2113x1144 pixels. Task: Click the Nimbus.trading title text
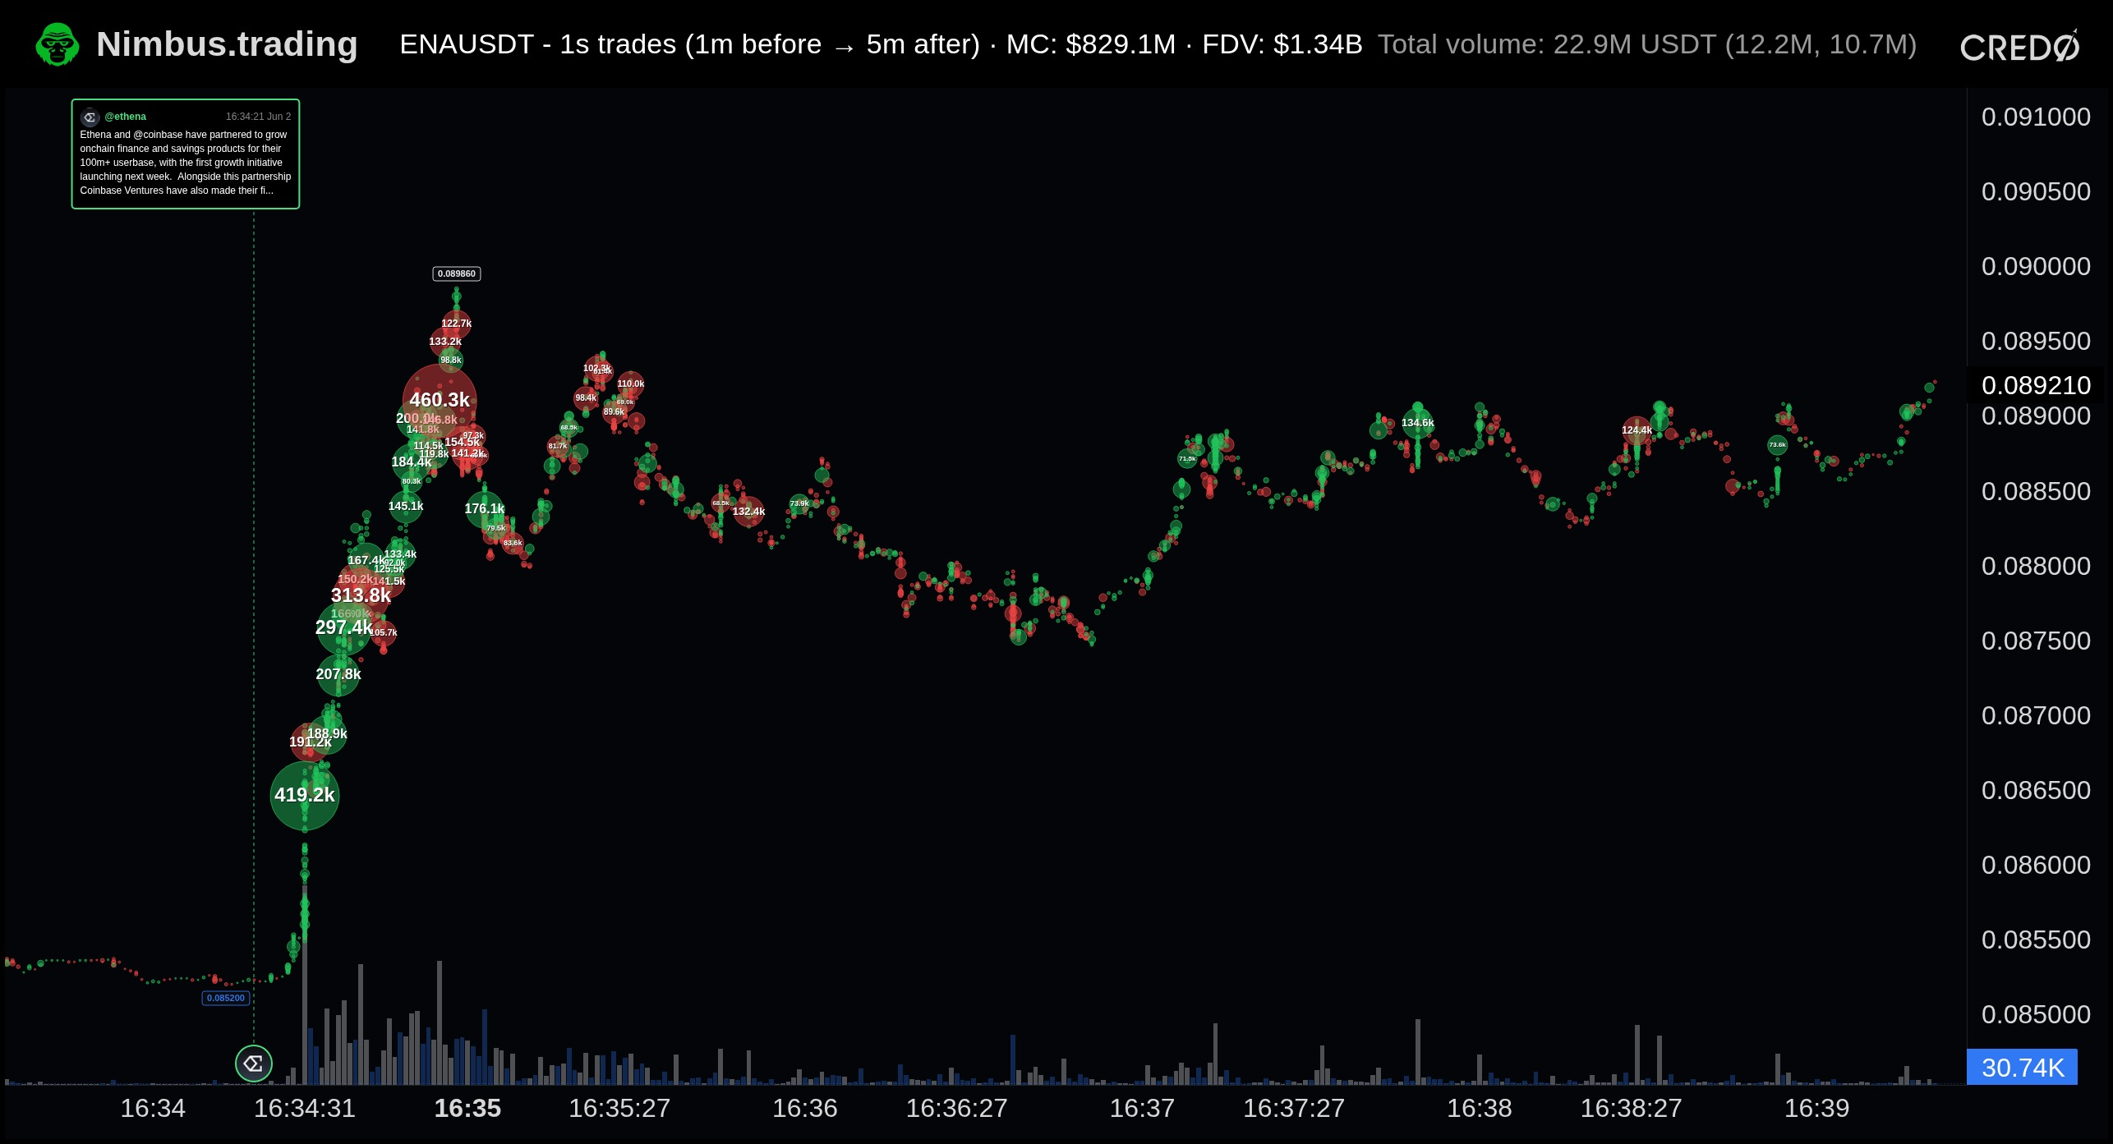(227, 44)
